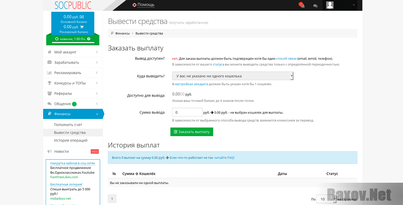The height and width of the screenshot is (205, 403).
Task: Open Пополнить счёт submenu item
Action: click(68, 125)
